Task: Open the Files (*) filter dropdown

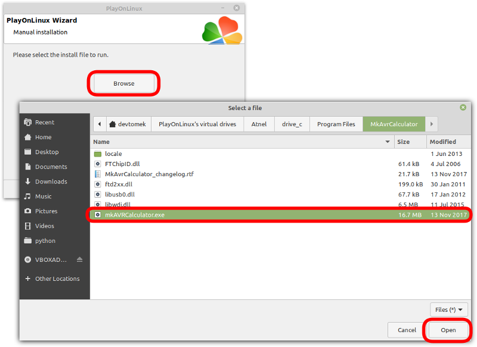Action: coord(448,309)
